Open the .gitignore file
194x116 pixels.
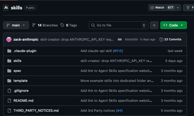(x=21, y=90)
